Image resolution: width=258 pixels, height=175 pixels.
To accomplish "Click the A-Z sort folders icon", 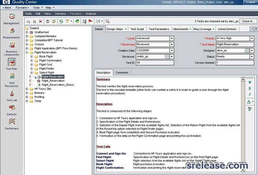I will [x=85, y=21].
